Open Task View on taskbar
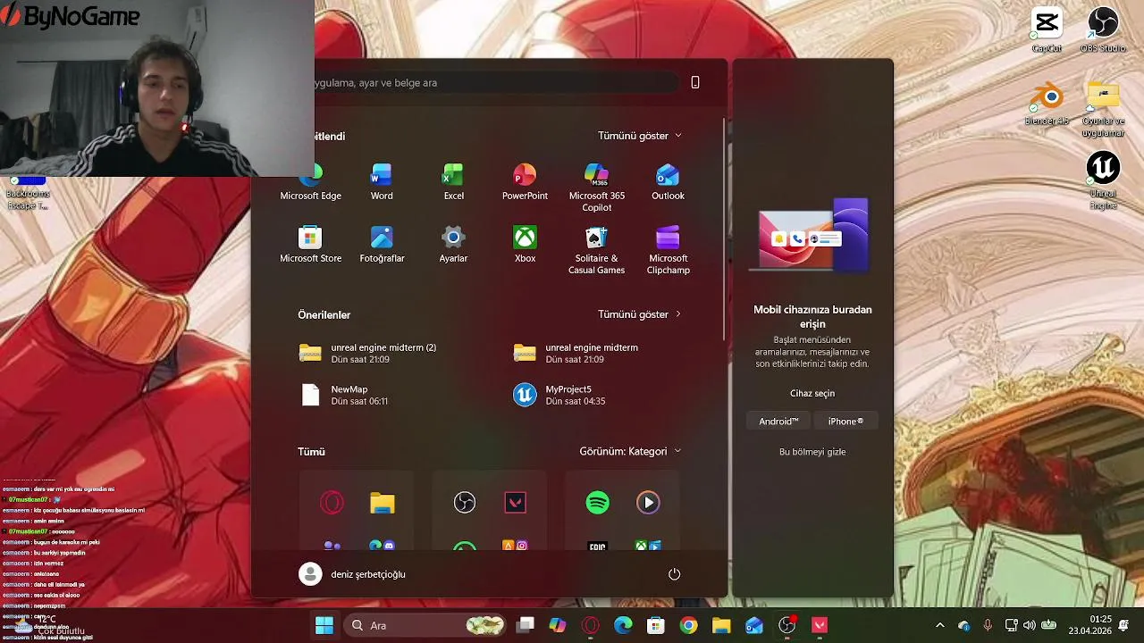 click(x=526, y=625)
